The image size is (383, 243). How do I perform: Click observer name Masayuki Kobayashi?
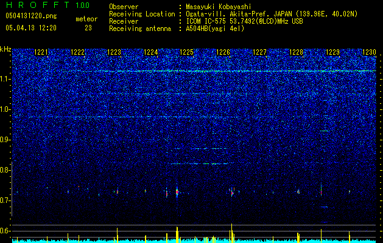(219, 7)
